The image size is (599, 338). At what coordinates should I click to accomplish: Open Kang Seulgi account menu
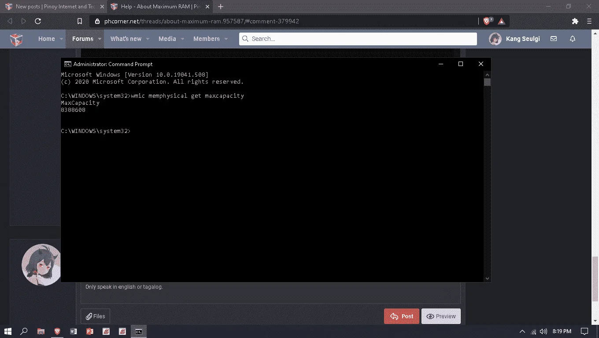[523, 39]
